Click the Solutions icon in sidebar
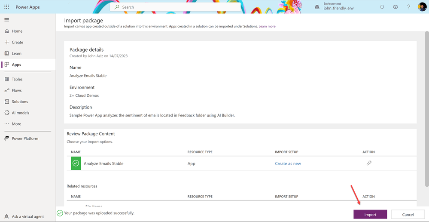429x222 pixels. [x=7, y=102]
